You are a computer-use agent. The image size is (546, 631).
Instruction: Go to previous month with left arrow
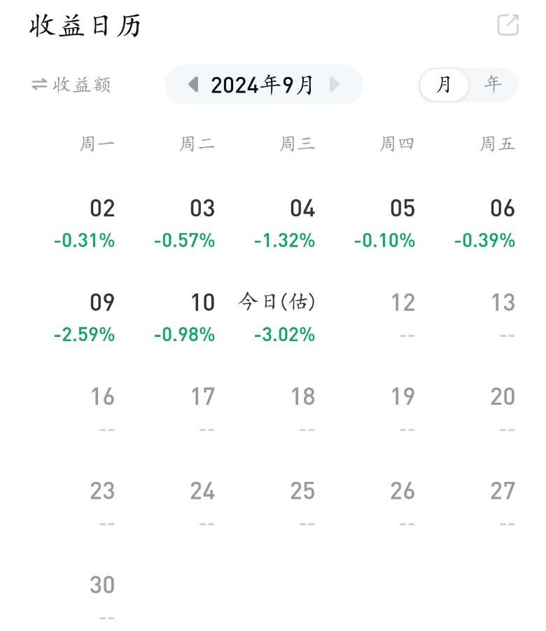point(193,85)
